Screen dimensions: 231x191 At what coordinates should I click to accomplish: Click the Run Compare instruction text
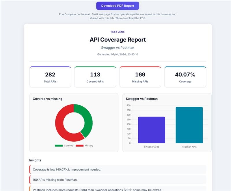[118, 16]
